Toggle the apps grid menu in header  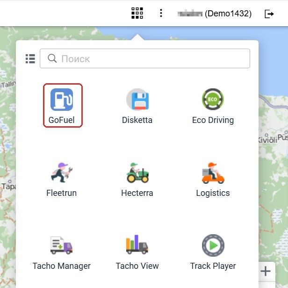pyautogui.click(x=137, y=13)
